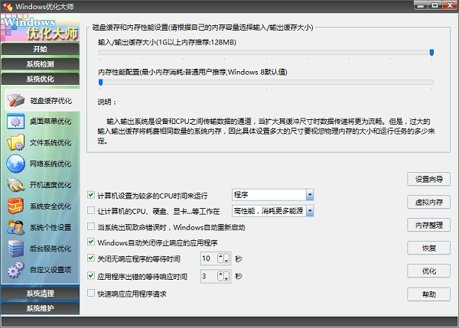Click the 恢复 button
Image resolution: width=459 pixels, height=328 pixels.
click(x=429, y=248)
